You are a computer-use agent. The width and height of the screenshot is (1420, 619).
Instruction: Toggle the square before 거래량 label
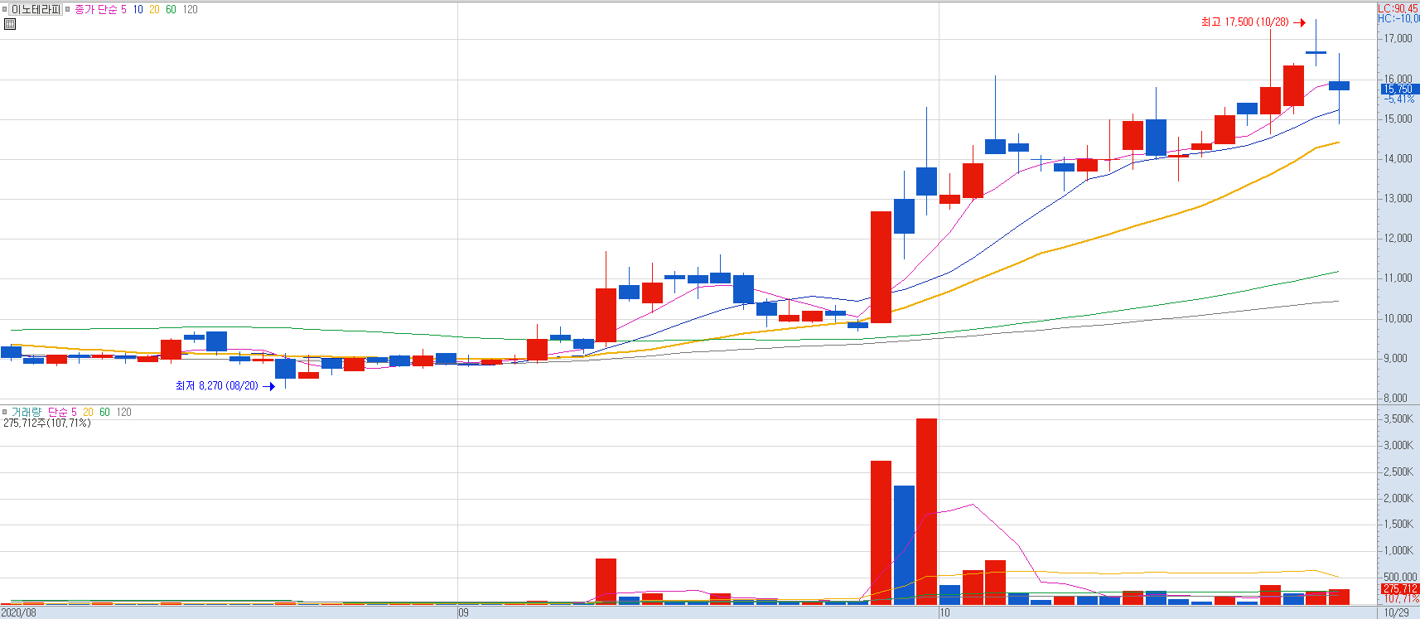coord(5,412)
